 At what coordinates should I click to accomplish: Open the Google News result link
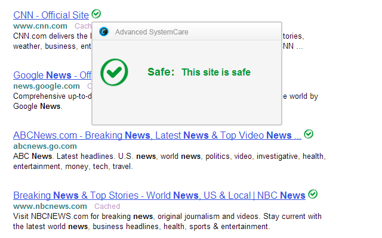click(x=53, y=76)
